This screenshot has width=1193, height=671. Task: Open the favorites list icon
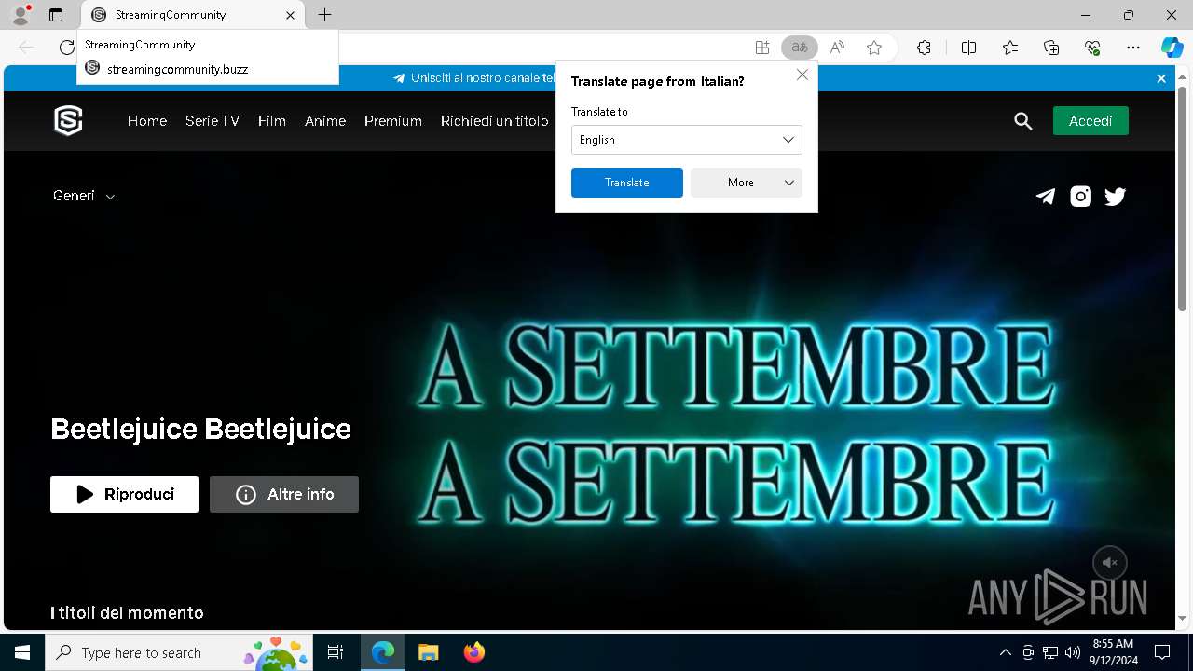point(1010,48)
